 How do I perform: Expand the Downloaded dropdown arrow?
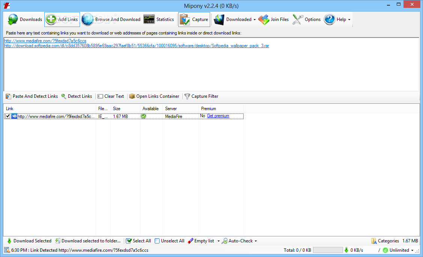coord(254,19)
